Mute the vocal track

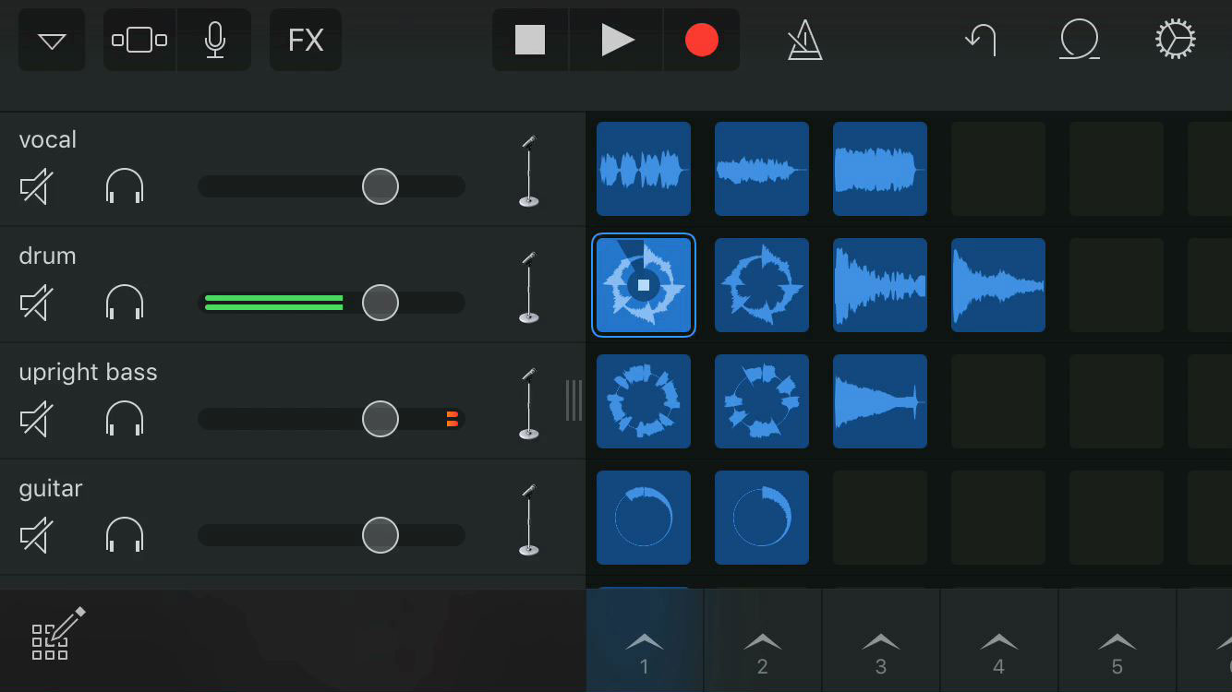click(35, 187)
